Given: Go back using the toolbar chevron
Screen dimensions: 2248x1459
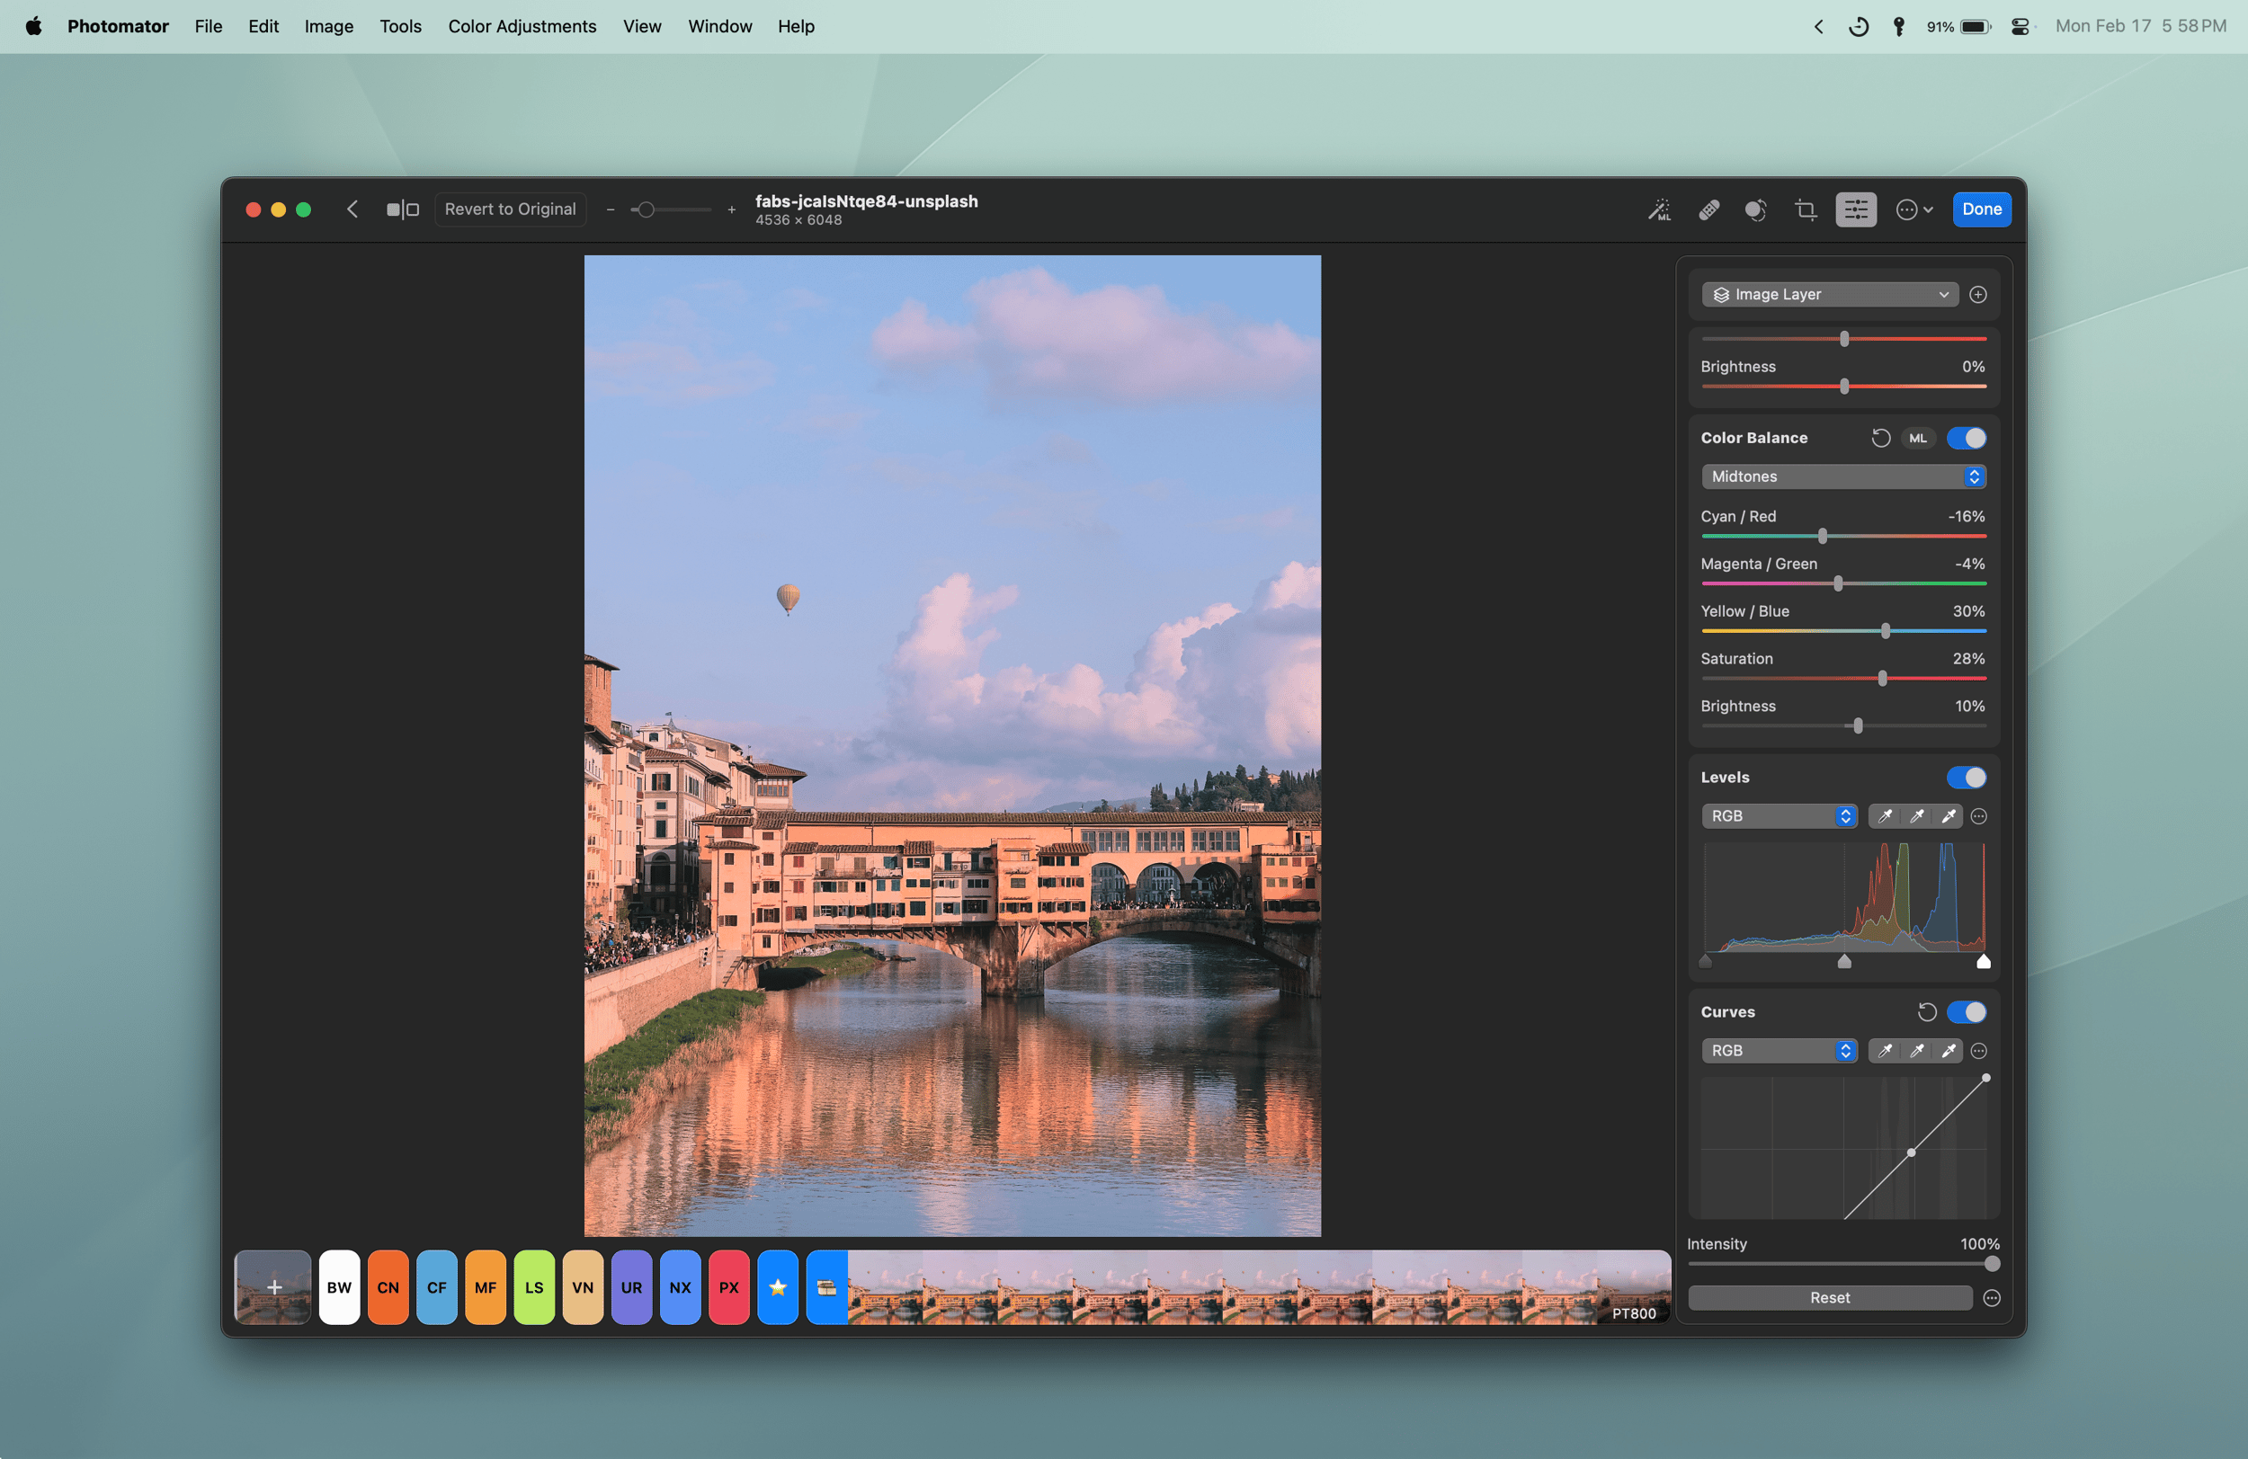Looking at the screenshot, I should [352, 209].
